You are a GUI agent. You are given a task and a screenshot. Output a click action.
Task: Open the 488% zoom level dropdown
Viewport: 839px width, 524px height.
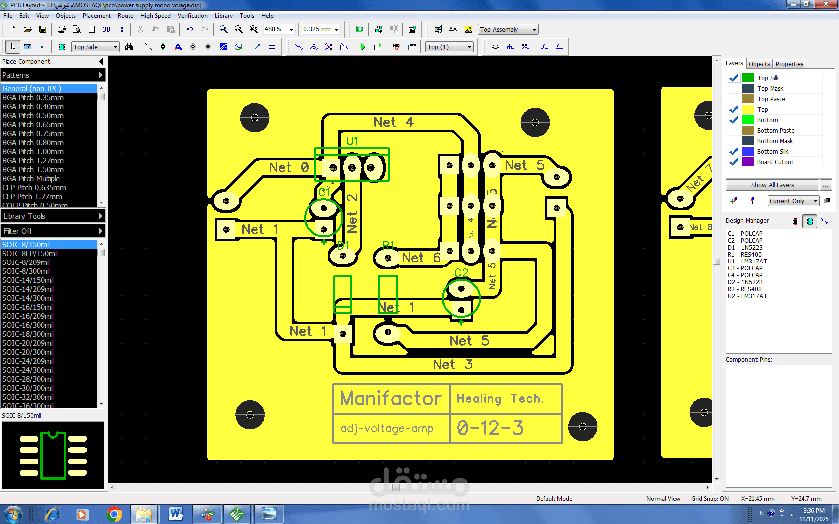pos(291,29)
